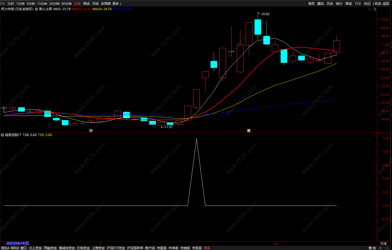Switch to 分时 intraday view
Viewport: 392px width, 250px height.
[11, 3]
